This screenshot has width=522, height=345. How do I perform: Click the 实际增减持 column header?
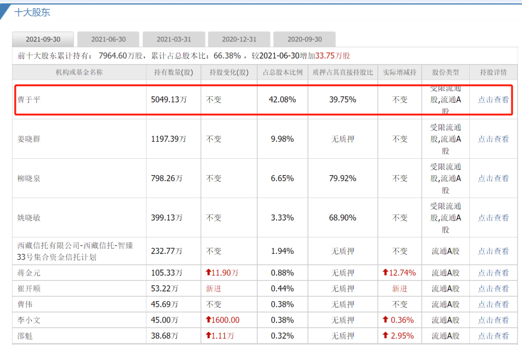pos(400,72)
